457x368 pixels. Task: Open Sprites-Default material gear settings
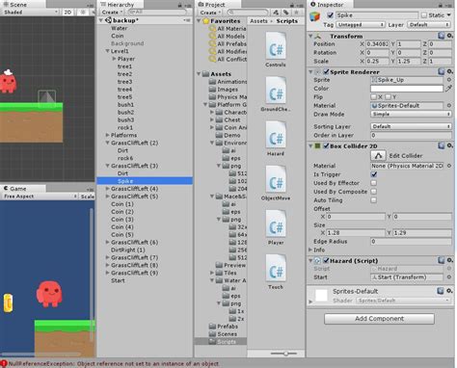450,291
